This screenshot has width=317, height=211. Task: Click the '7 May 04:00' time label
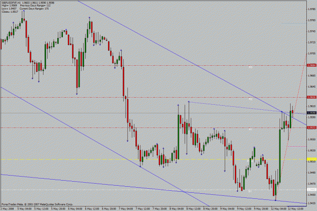click(126, 209)
